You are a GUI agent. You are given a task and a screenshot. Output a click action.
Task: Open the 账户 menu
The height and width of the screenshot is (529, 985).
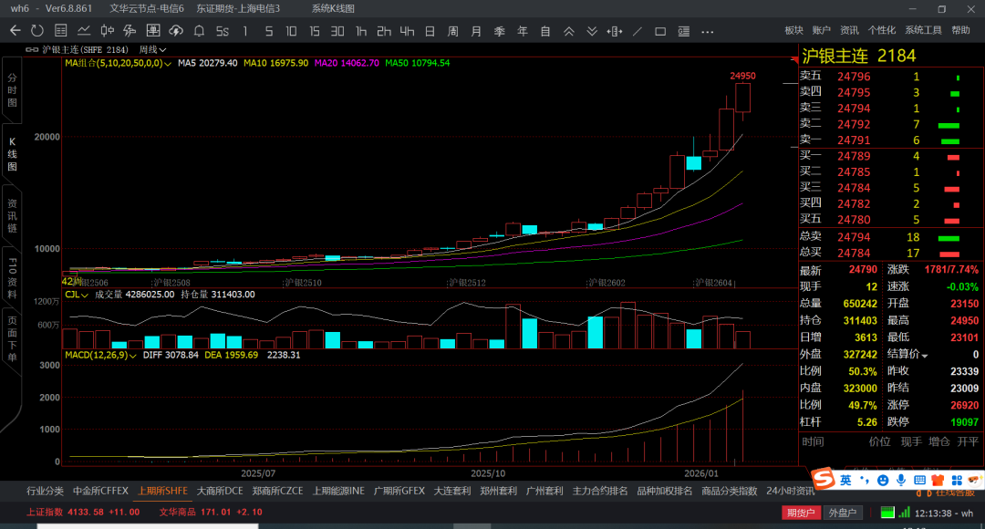[821, 30]
